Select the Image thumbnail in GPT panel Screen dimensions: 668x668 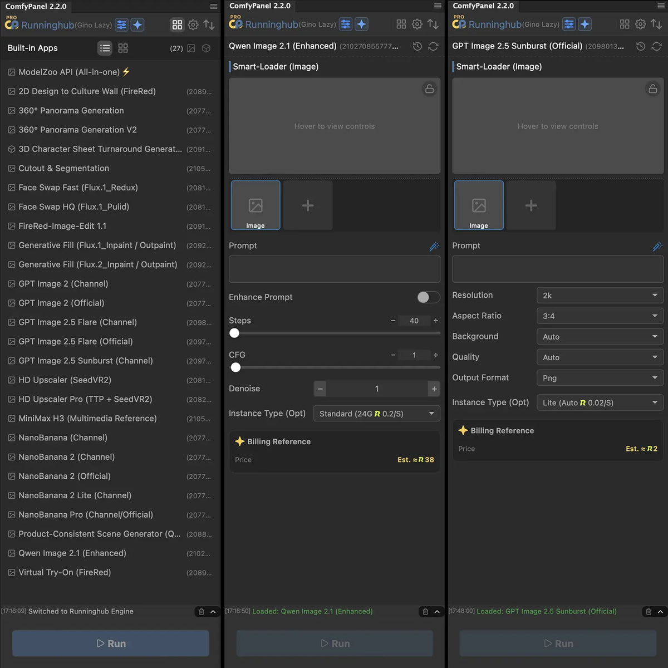(479, 205)
